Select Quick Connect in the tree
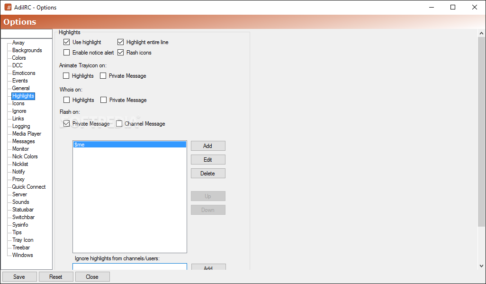The width and height of the screenshot is (486, 284). (29, 187)
